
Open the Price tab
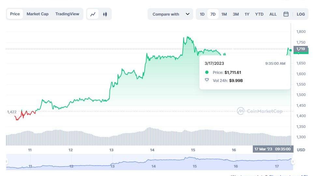point(15,14)
